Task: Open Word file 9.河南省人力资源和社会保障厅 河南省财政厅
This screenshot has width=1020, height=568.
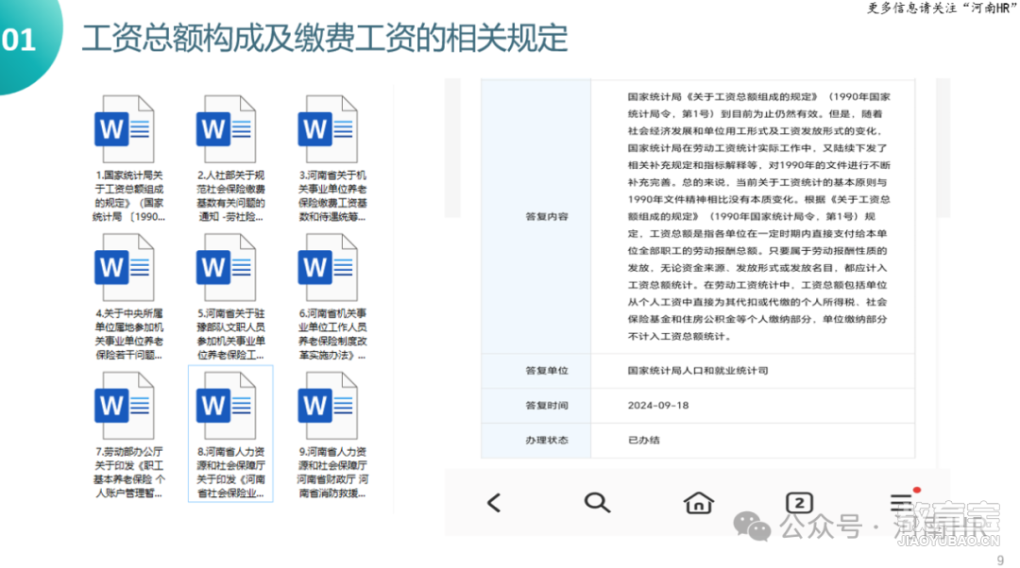Action: point(328,406)
